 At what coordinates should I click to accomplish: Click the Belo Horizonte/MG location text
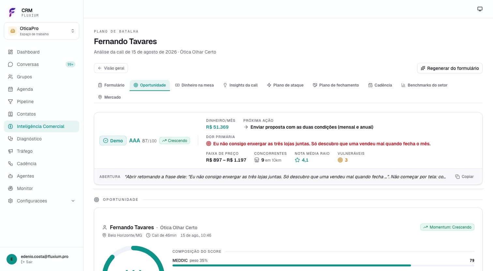pos(125,235)
